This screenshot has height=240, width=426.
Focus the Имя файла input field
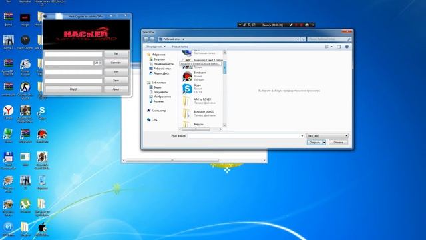click(244, 135)
